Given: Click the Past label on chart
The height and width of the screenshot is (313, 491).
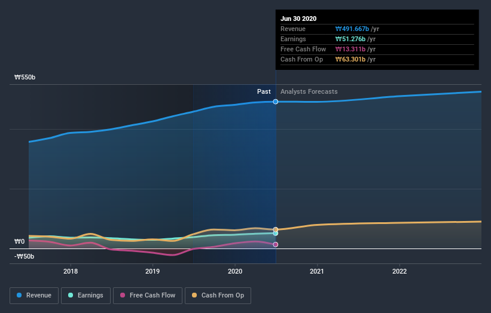Looking at the screenshot, I should click(x=264, y=91).
